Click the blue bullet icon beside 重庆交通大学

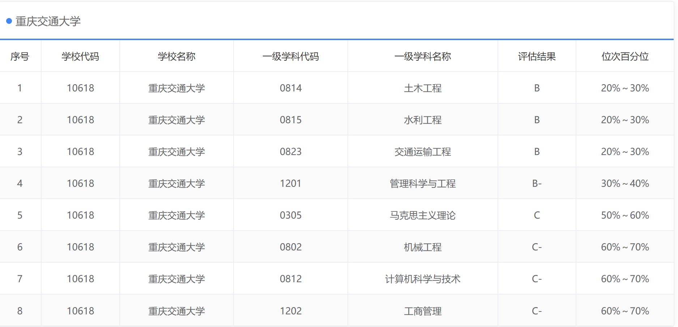tap(8, 22)
